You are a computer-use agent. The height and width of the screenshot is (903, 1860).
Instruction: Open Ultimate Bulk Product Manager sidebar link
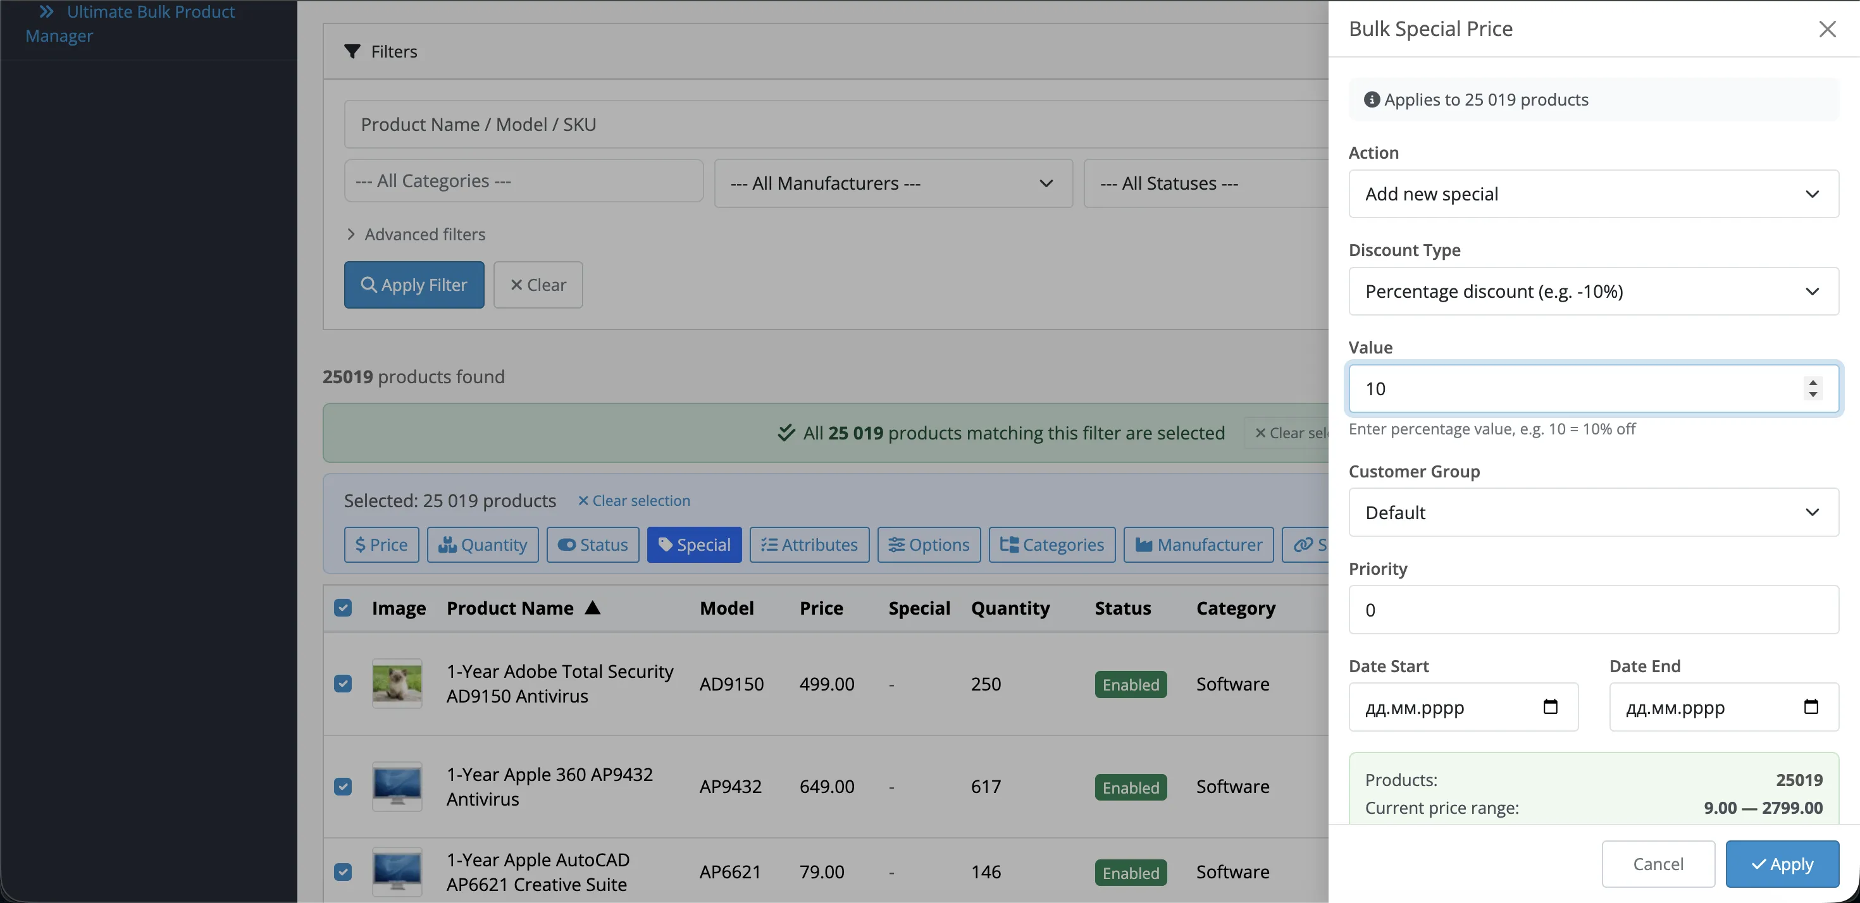130,23
